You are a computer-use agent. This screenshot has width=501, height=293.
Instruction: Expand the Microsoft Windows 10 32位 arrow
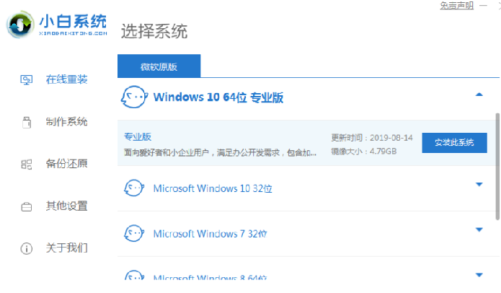coord(479,184)
